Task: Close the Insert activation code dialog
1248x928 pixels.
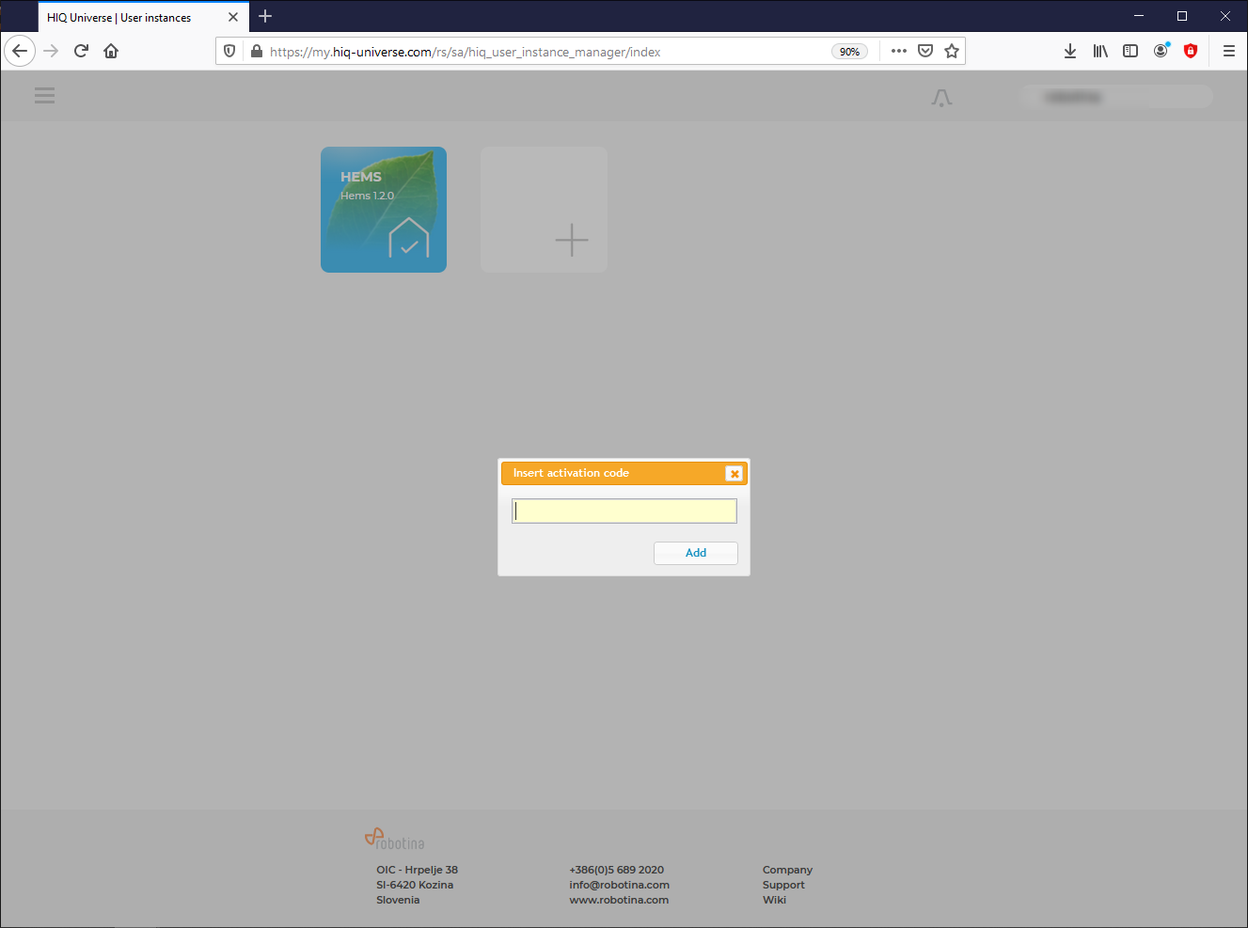Action: (734, 474)
